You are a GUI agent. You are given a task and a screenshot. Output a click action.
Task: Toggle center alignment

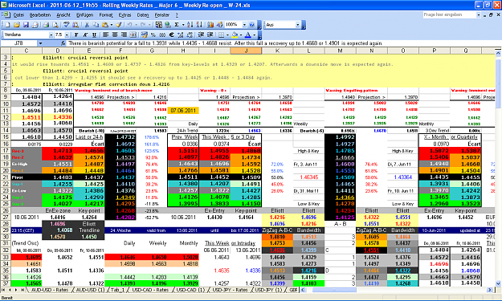pos(115,35)
